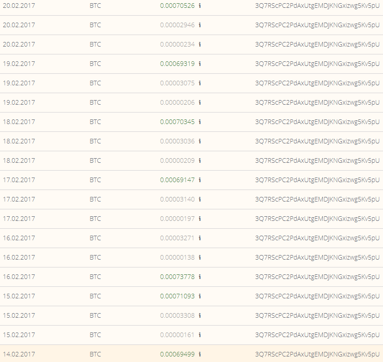Click info icon beside 0.00003075

coord(199,83)
